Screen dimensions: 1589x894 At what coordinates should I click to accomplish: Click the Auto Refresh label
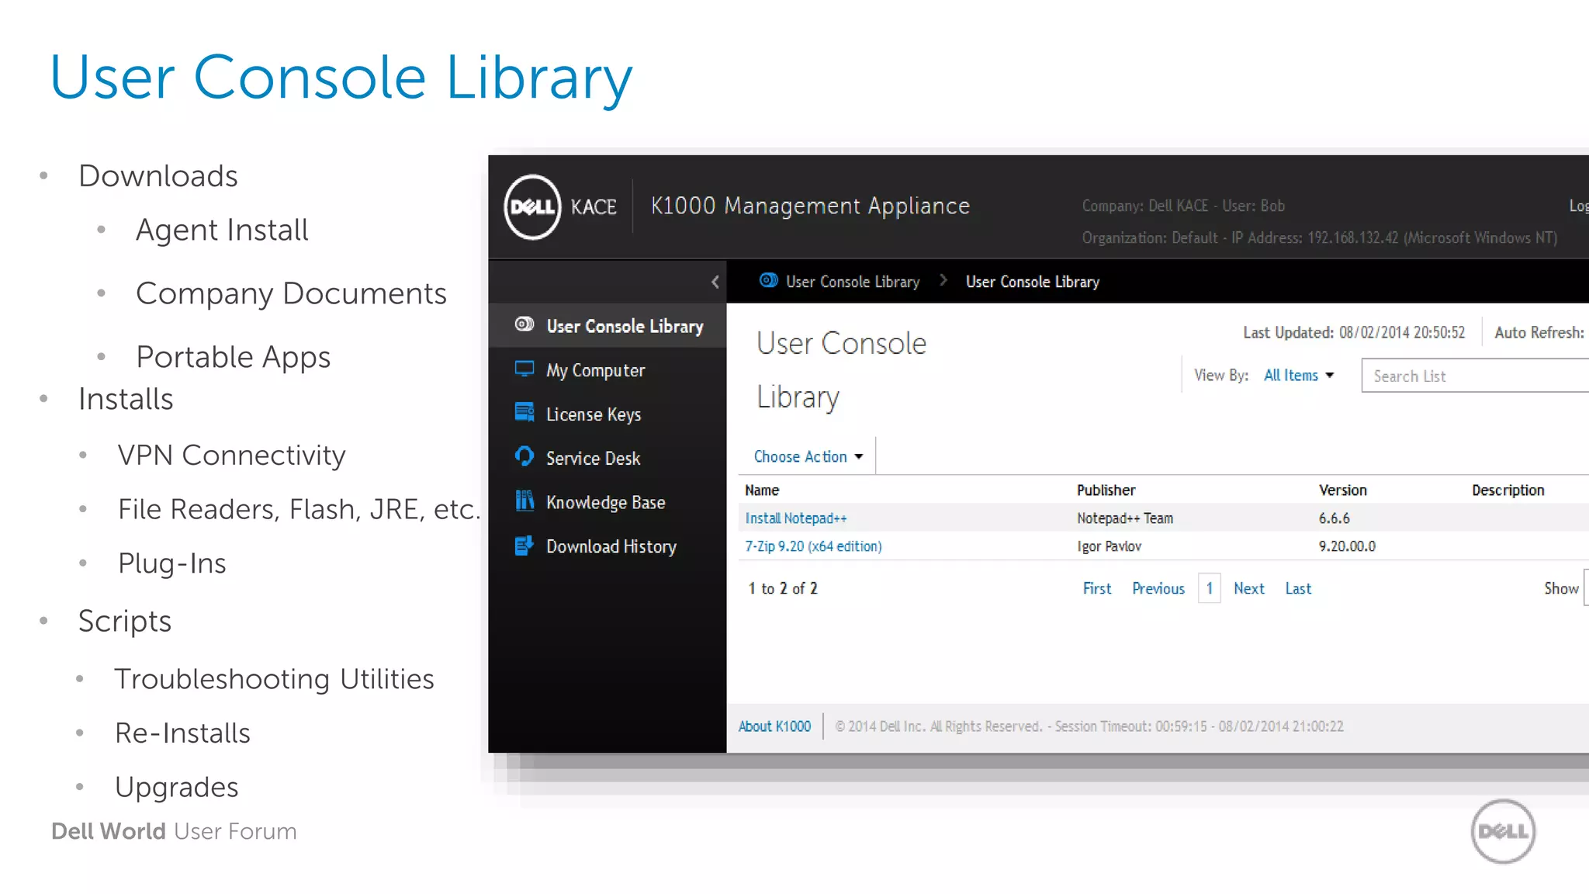(1539, 332)
